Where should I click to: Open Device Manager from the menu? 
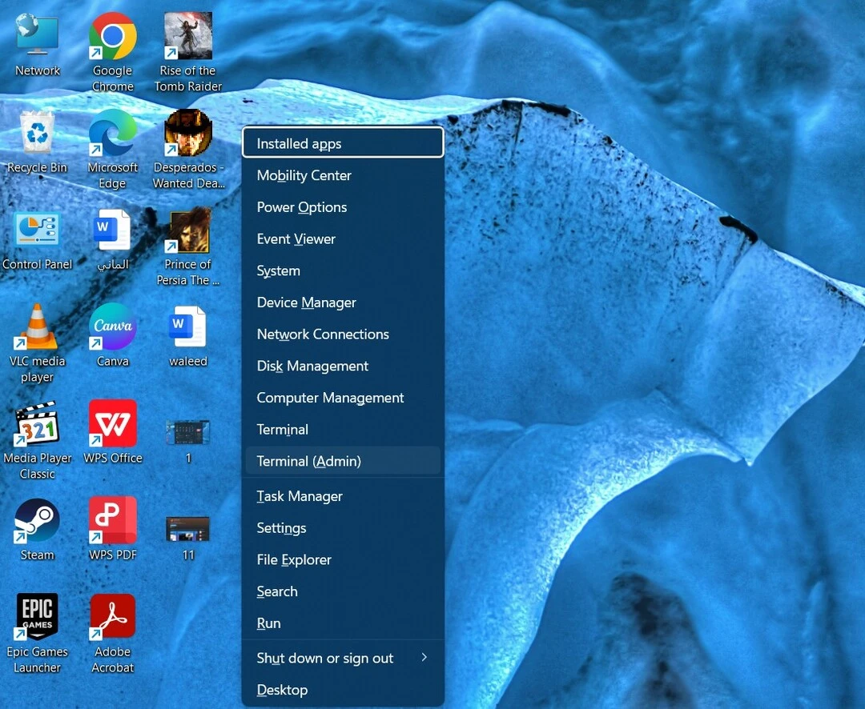(x=343, y=302)
